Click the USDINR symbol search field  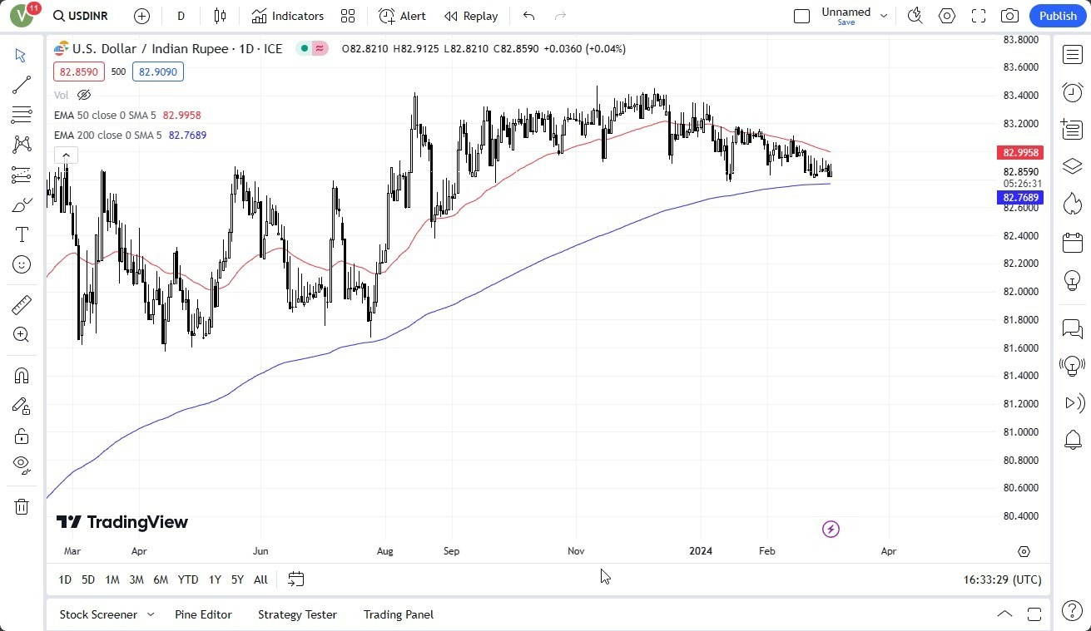point(88,16)
